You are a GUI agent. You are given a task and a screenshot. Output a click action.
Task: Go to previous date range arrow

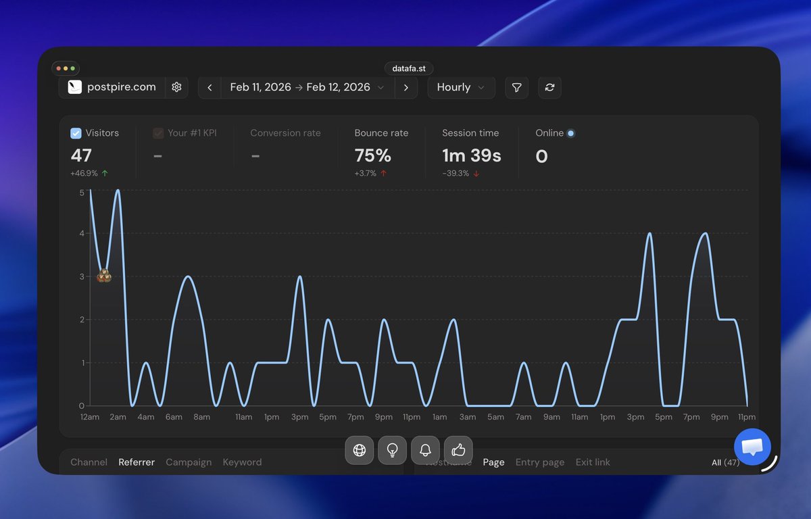(210, 87)
